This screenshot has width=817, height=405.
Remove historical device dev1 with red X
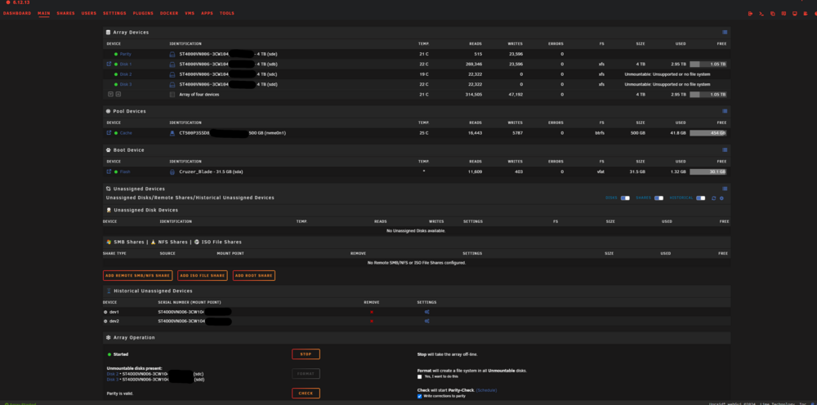372,312
